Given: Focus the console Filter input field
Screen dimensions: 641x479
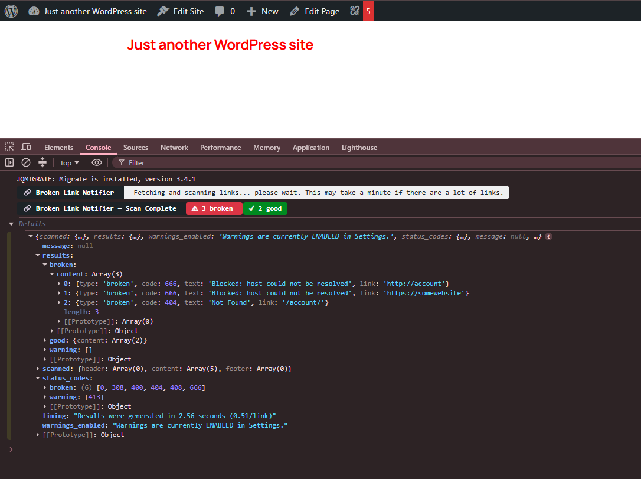Looking at the screenshot, I should (x=376, y=163).
